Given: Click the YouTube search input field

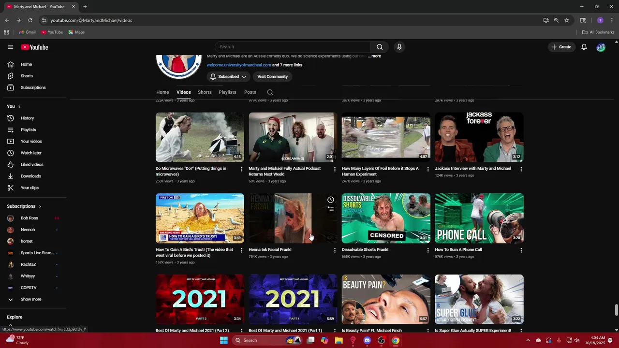Looking at the screenshot, I should (293, 47).
